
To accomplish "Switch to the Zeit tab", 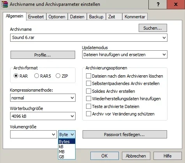I will [x=114, y=17].
